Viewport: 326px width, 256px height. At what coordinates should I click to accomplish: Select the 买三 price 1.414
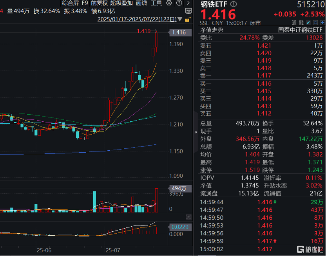click(x=264, y=98)
